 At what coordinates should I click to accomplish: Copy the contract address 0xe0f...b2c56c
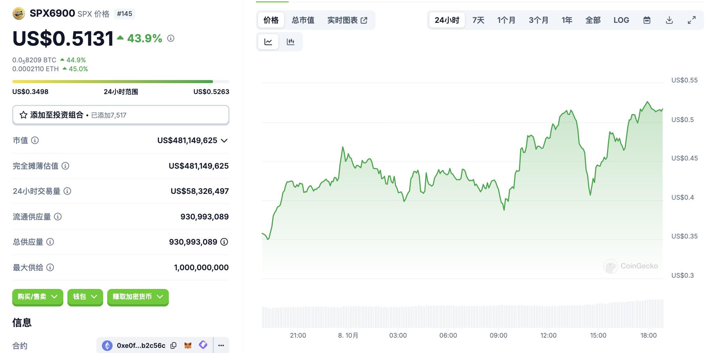click(174, 346)
